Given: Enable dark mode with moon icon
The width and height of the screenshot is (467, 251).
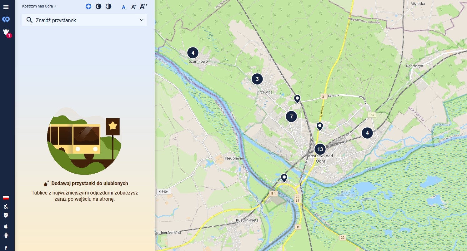Looking at the screenshot, I should (x=98, y=7).
